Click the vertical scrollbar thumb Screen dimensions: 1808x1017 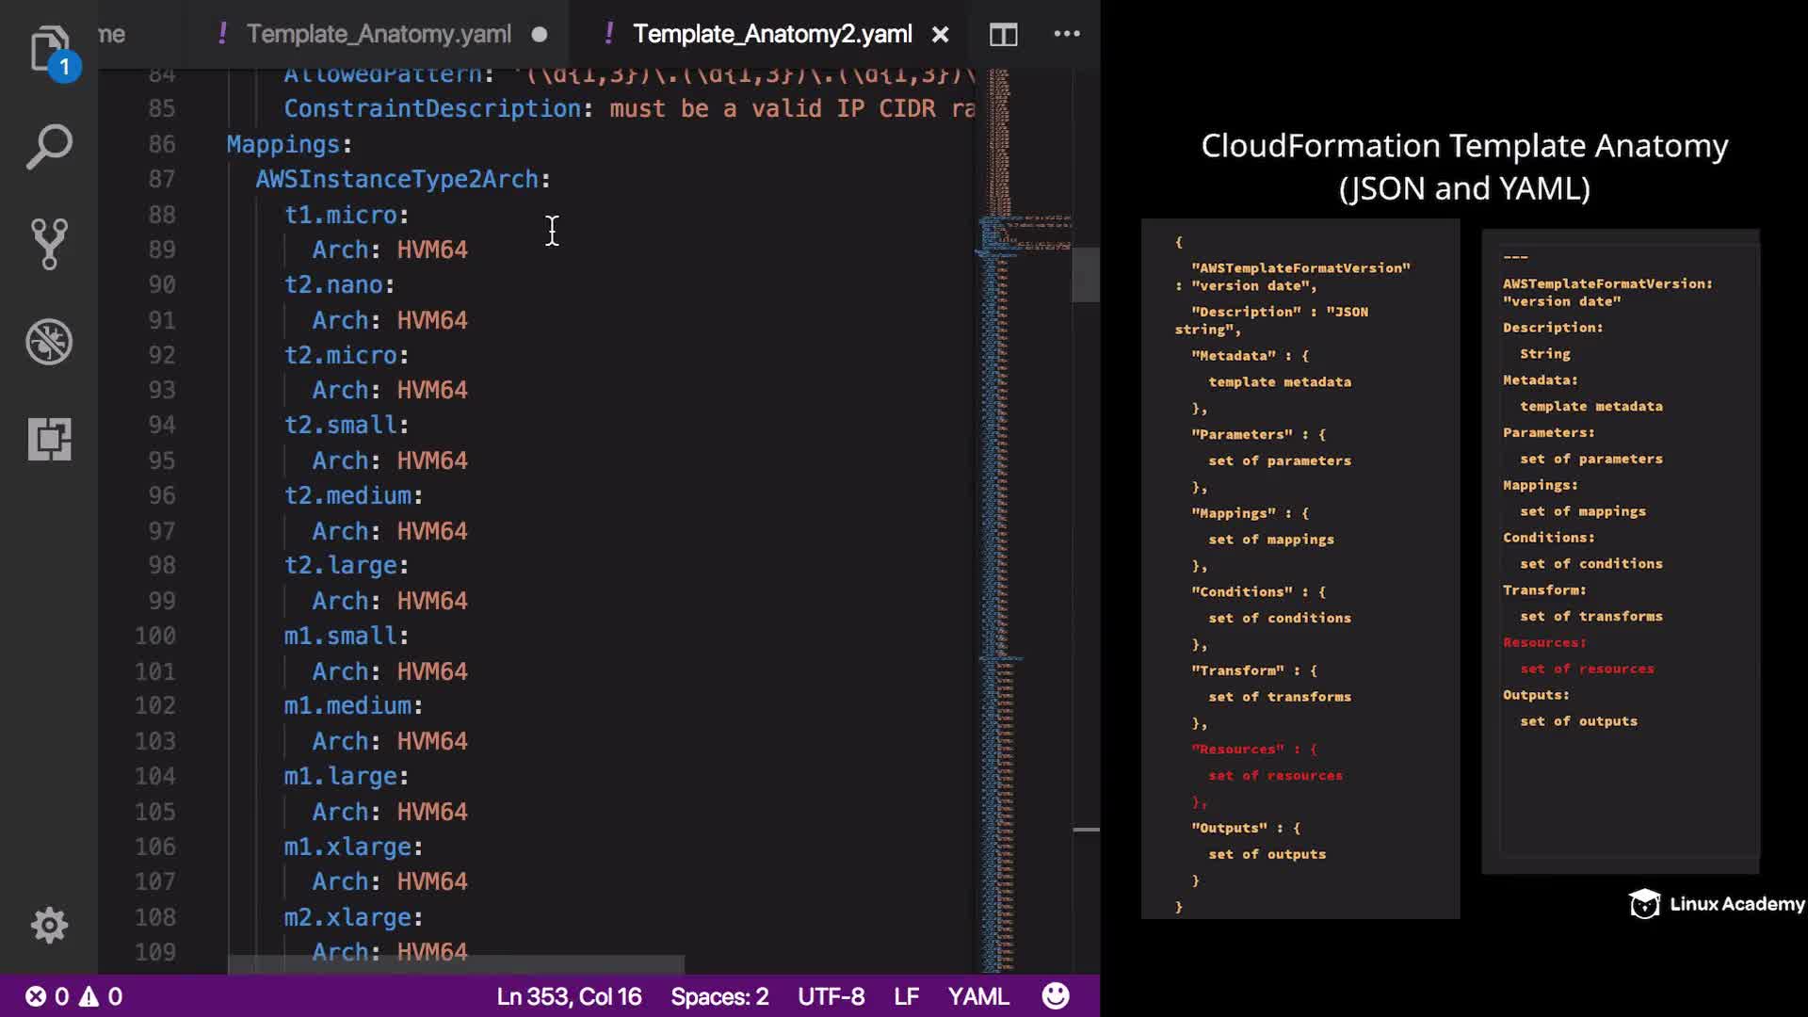pos(1086,274)
